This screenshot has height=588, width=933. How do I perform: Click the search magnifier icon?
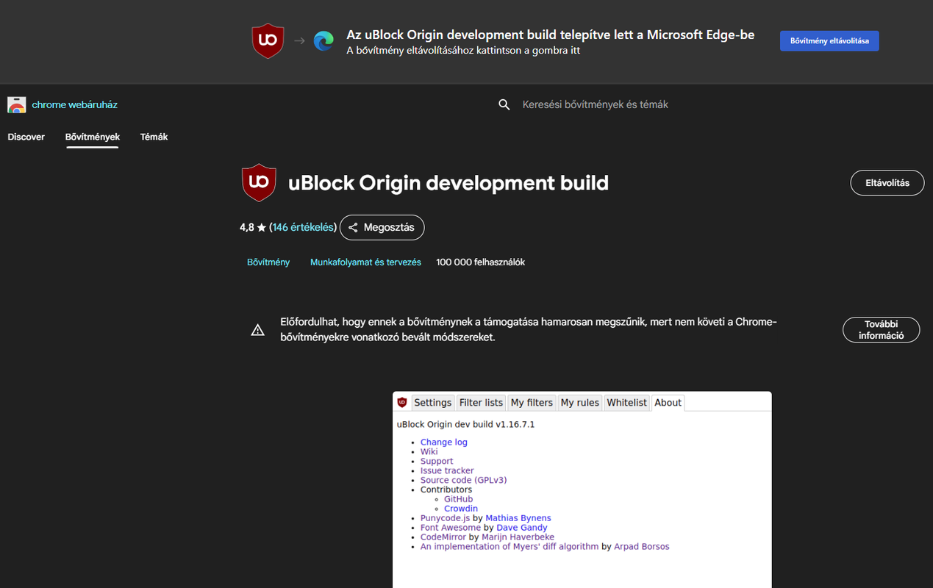(x=504, y=104)
